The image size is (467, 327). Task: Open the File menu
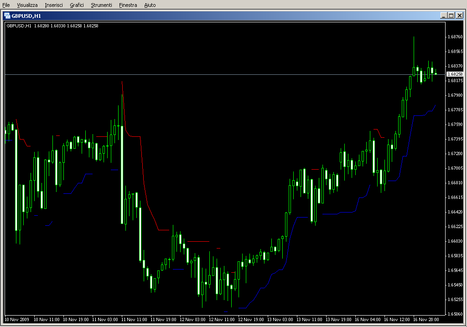click(6, 5)
